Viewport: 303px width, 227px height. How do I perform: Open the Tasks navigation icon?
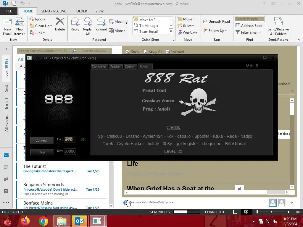[6, 191]
